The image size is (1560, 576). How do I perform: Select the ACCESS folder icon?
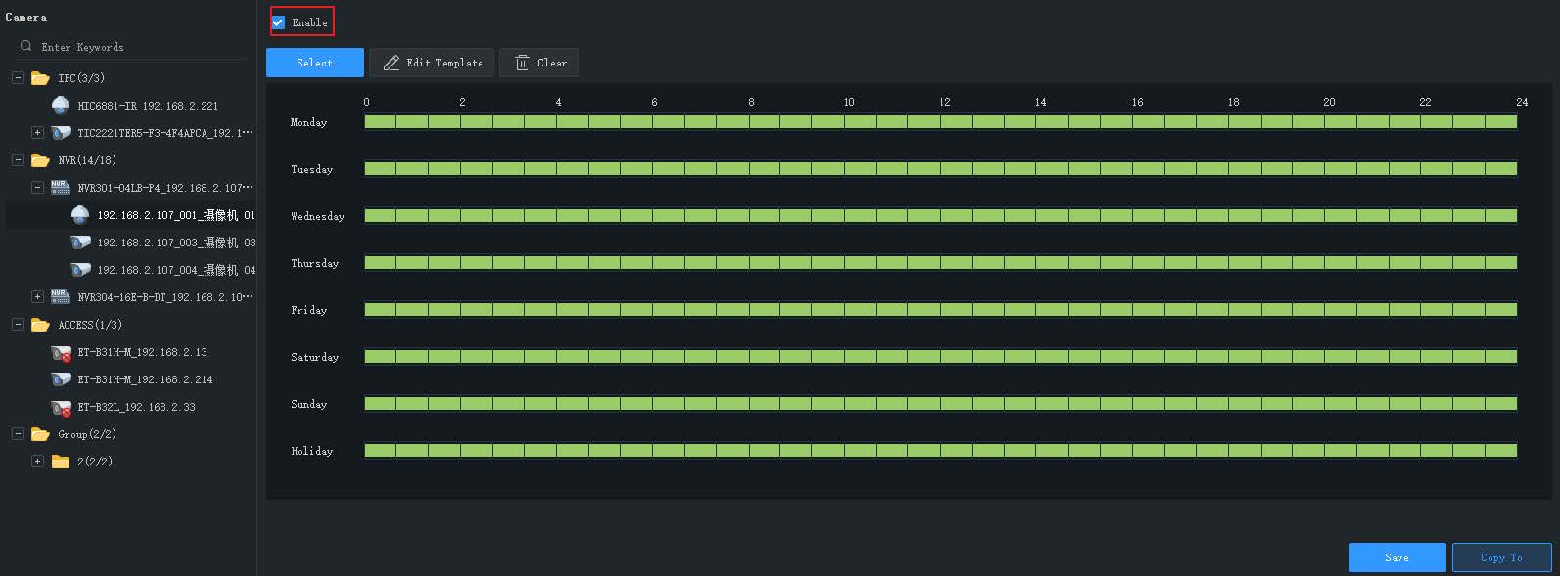pos(40,325)
